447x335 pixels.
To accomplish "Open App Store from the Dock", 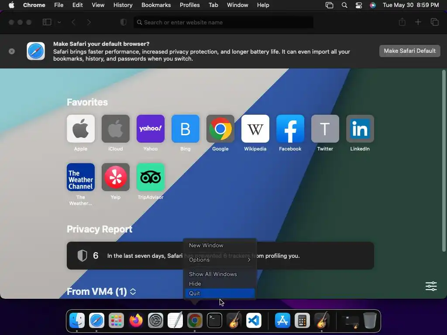I will tap(282, 321).
